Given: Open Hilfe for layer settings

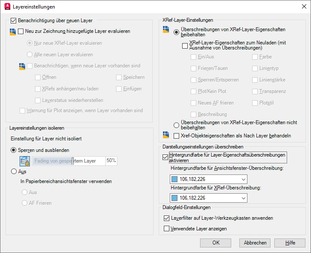Looking at the screenshot, I should click(290, 243).
